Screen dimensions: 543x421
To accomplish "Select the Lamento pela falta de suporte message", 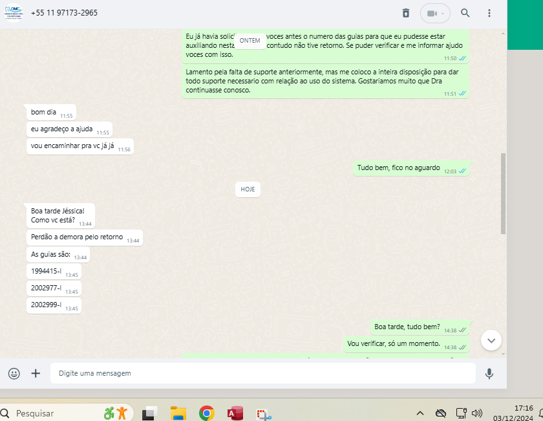I will (325, 81).
